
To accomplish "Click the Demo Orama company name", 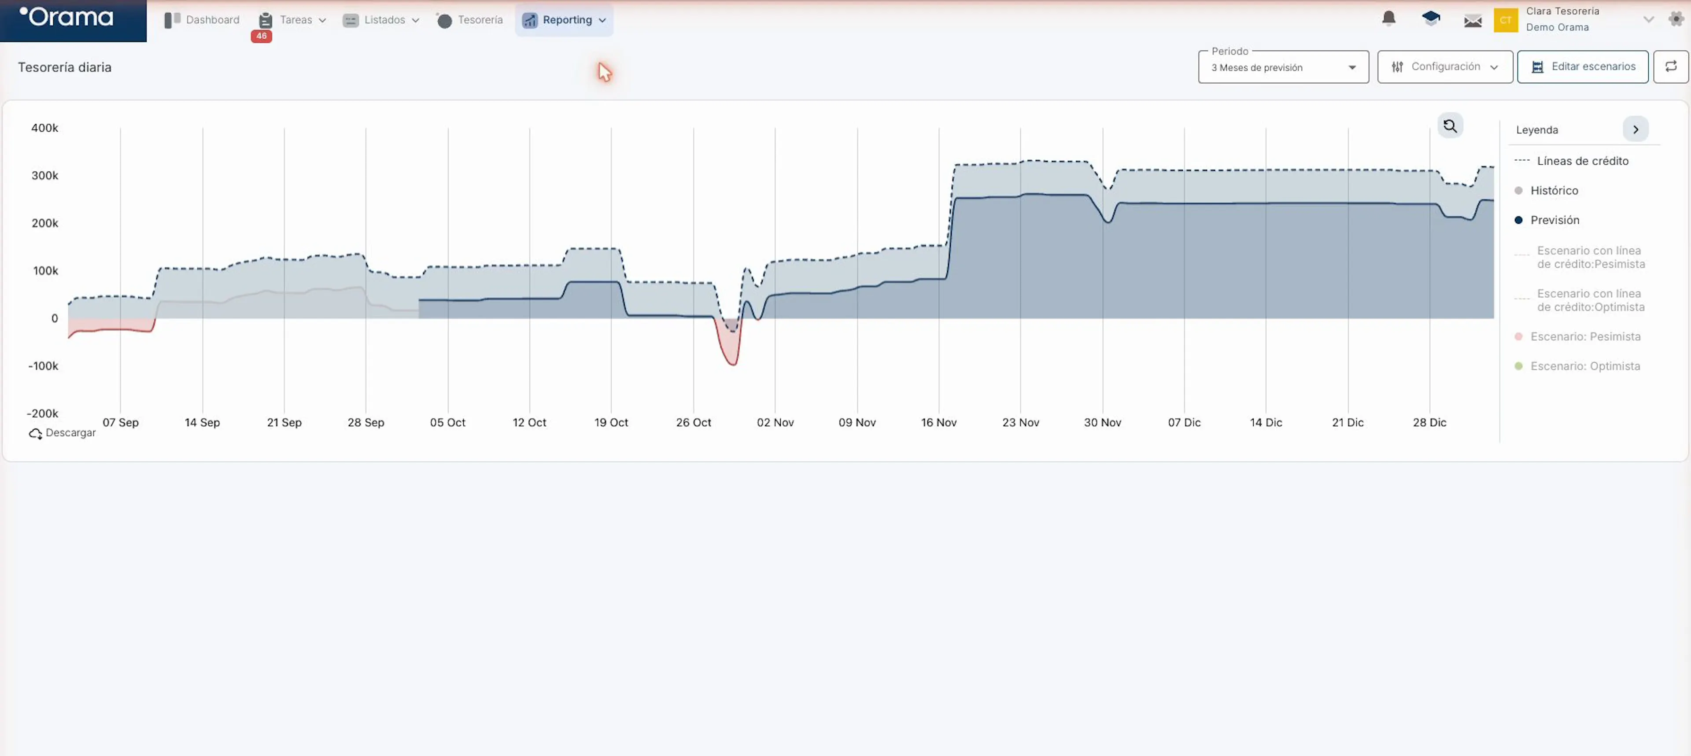I will tap(1557, 27).
